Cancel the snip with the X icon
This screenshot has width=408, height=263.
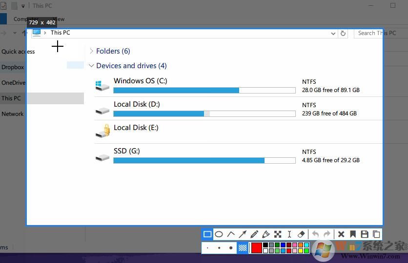341,234
